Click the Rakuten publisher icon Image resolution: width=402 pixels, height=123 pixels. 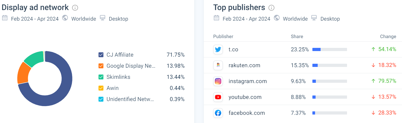[x=218, y=65]
